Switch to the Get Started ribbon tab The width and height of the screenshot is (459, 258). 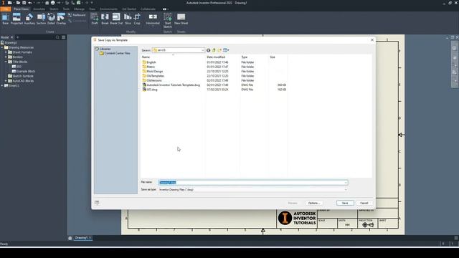(x=129, y=9)
